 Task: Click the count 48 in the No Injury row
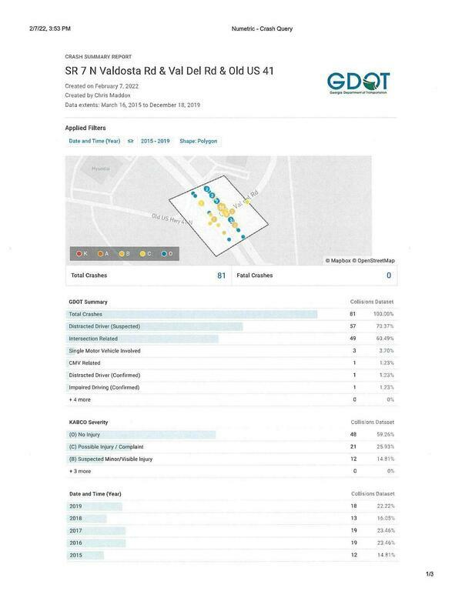tap(353, 435)
